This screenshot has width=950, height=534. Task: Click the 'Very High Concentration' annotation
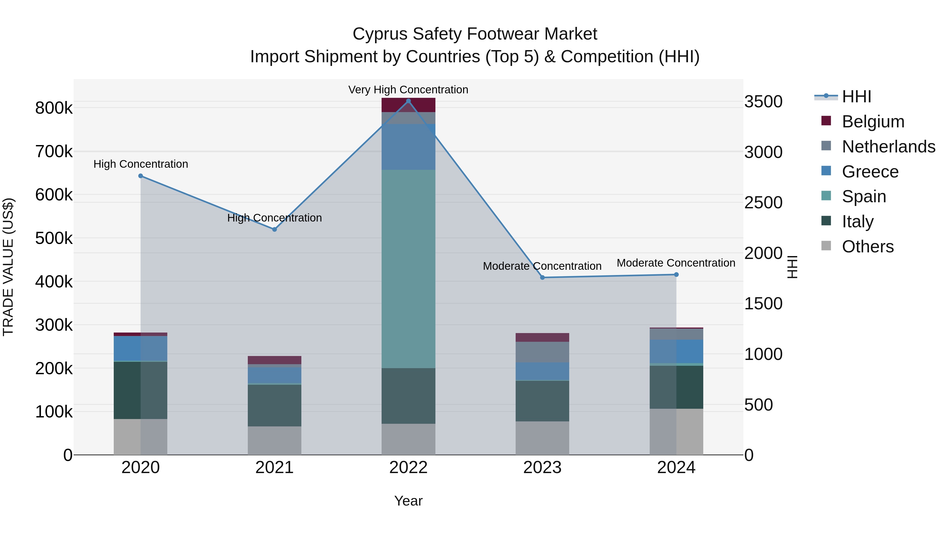click(408, 90)
